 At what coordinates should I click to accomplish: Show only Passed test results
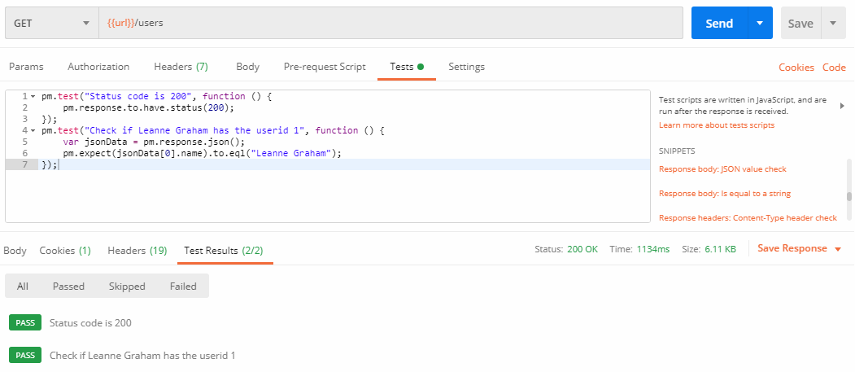[x=68, y=287]
